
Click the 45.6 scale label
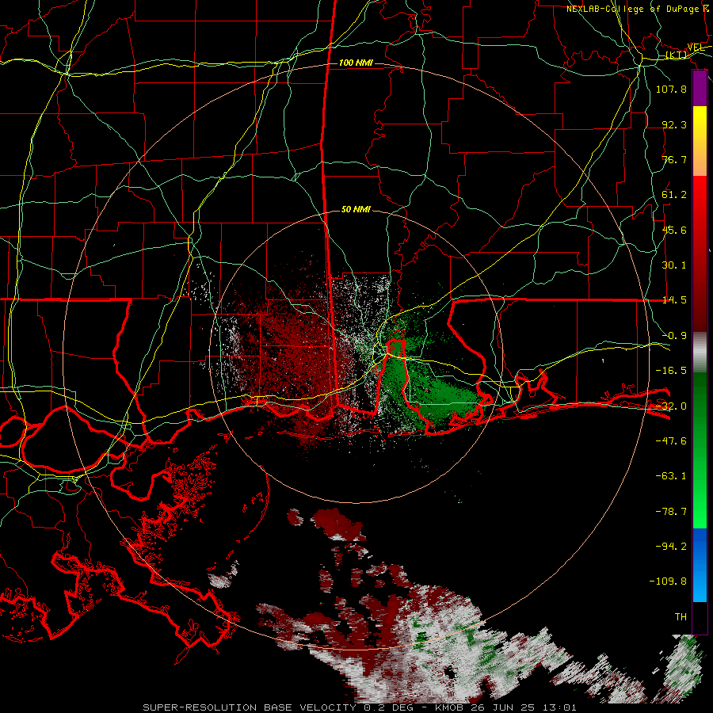674,230
